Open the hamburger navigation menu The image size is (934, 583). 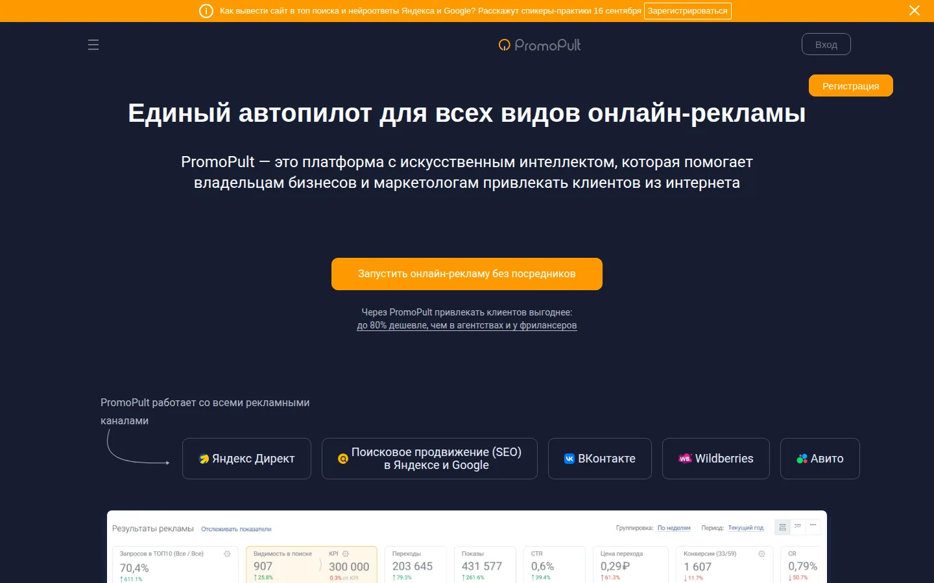pos(93,45)
